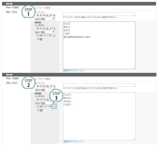This screenshot has width=159, height=148.
Task: Click list-layout icon below top panel's tag icons
Action: pyautogui.click(x=41, y=39)
